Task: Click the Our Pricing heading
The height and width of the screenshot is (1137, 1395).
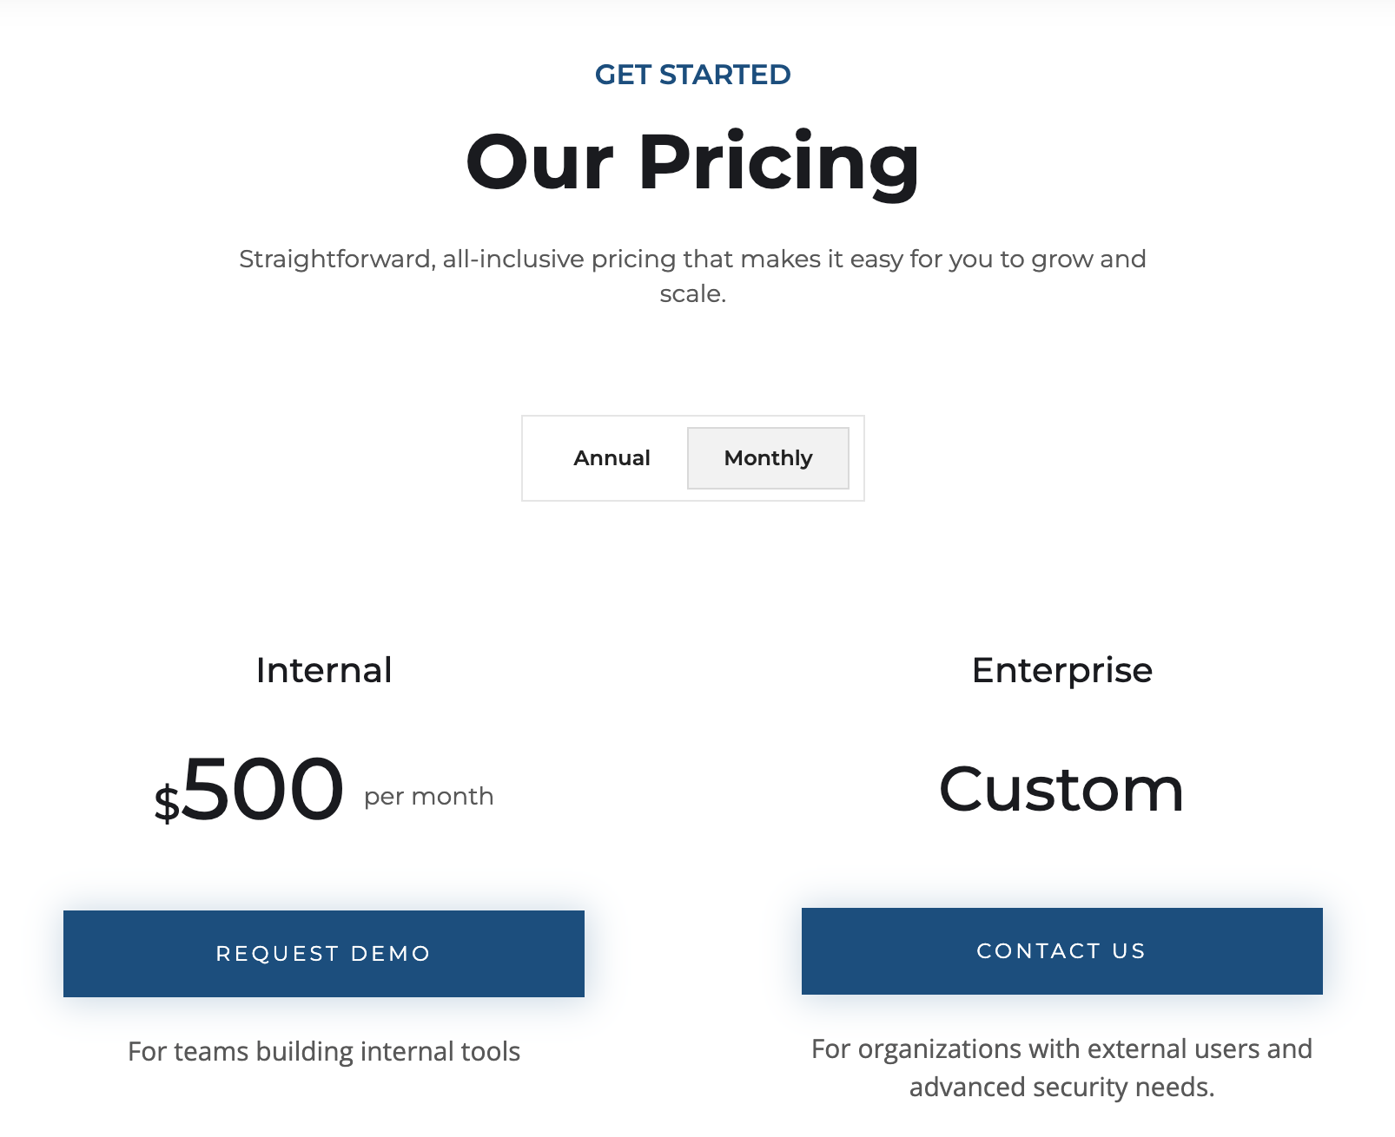Action: coord(692,163)
